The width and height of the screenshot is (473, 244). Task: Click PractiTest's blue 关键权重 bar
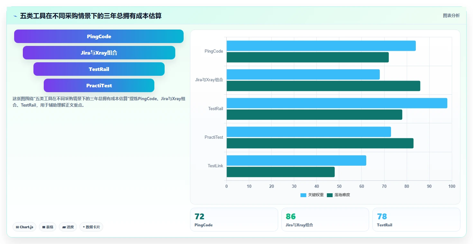coord(309,132)
